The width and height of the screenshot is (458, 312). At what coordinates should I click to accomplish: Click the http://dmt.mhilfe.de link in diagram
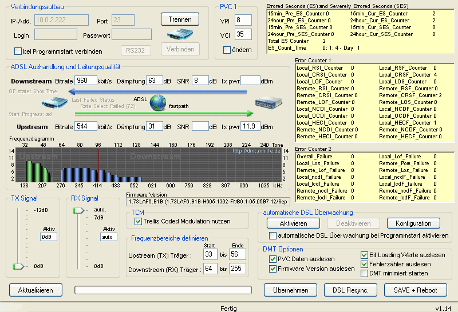[x=256, y=151]
